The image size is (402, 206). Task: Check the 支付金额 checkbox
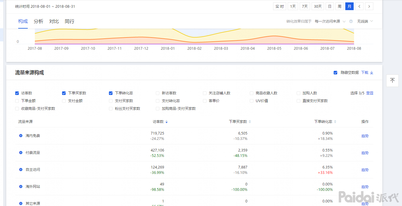[x=64, y=101]
